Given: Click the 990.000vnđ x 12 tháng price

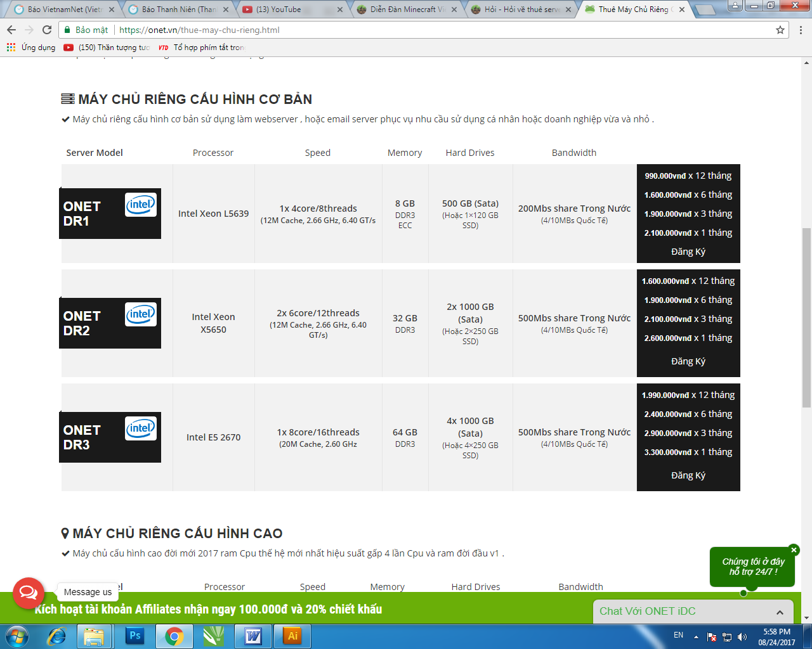Looking at the screenshot, I should tap(688, 176).
